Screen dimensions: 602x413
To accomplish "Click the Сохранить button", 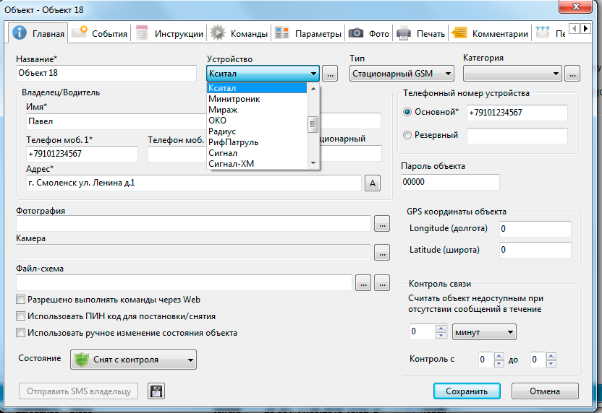I will [467, 391].
